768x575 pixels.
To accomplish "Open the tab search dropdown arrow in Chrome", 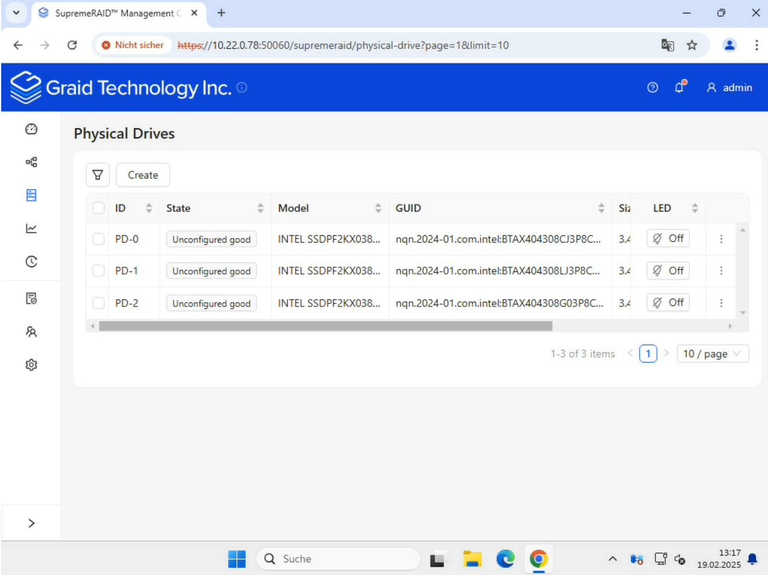I will pyautogui.click(x=16, y=13).
